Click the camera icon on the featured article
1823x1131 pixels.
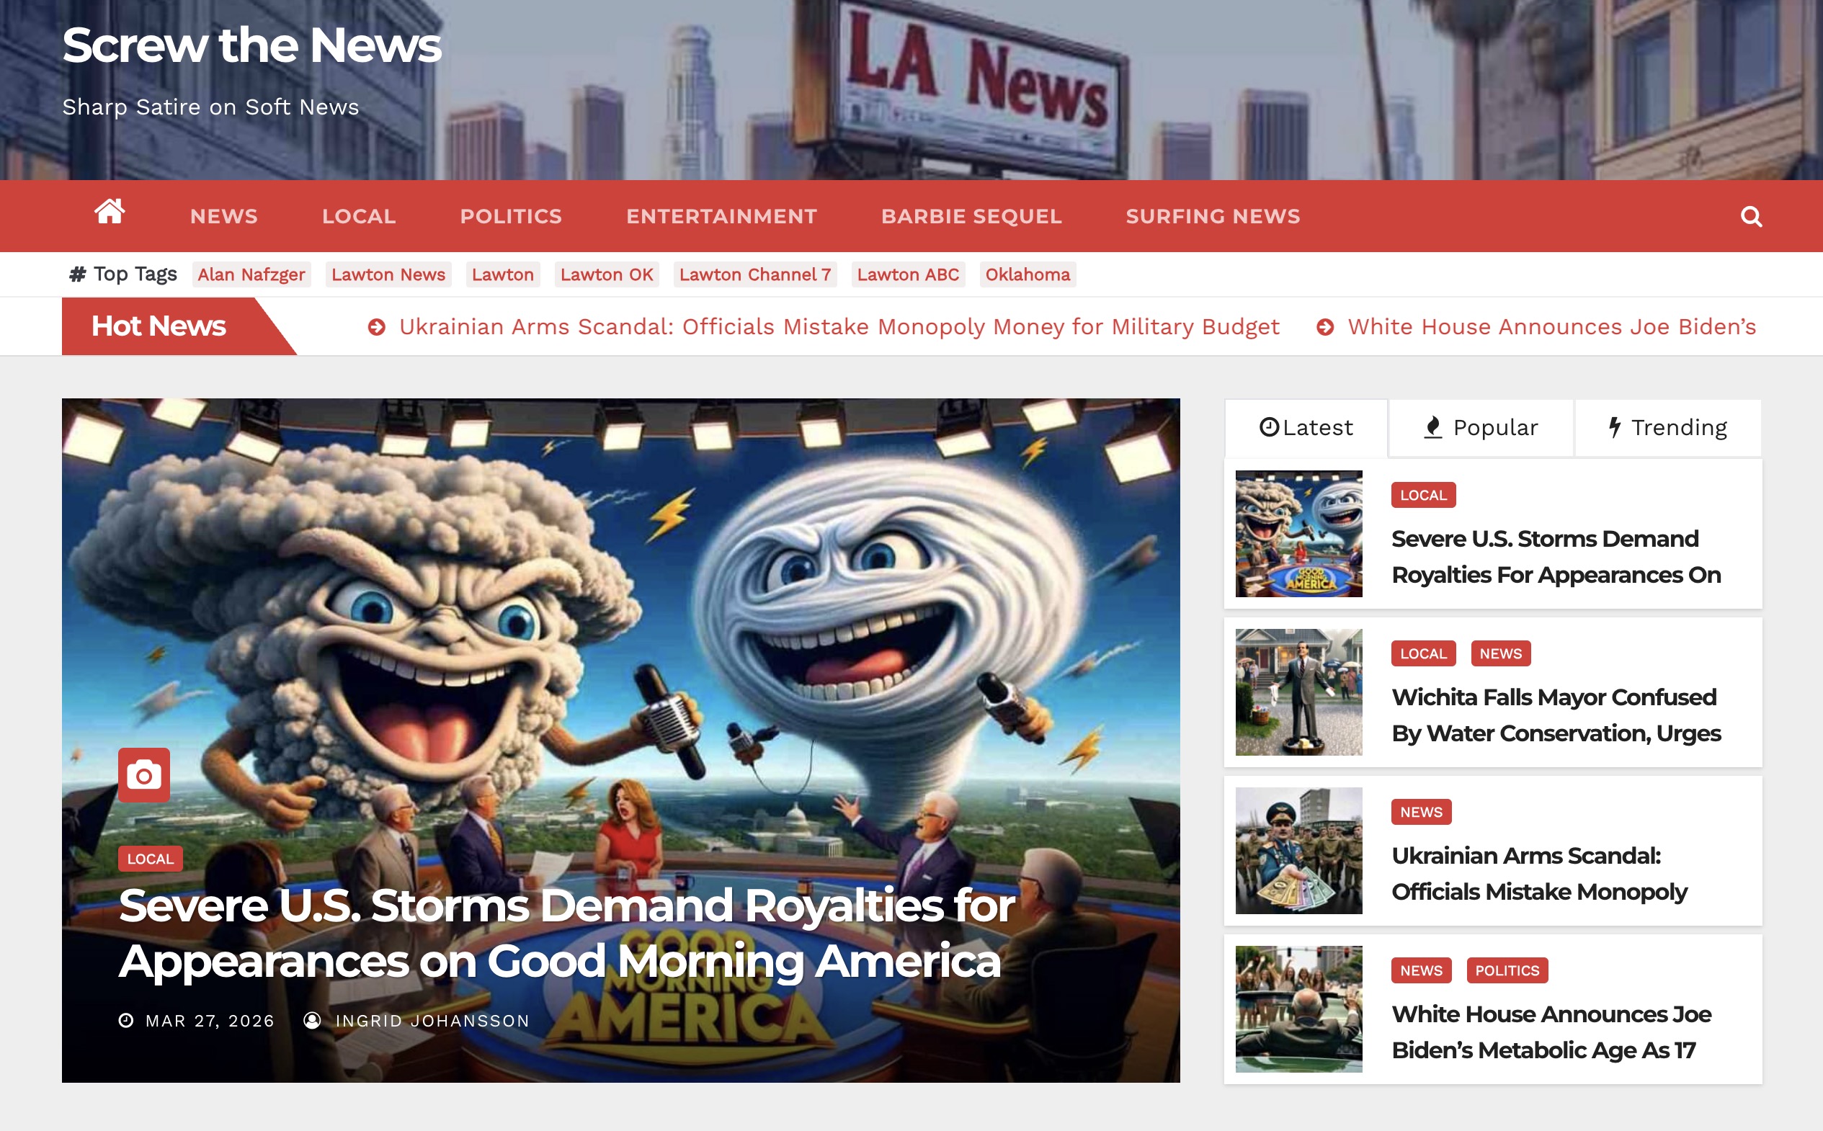(x=142, y=776)
